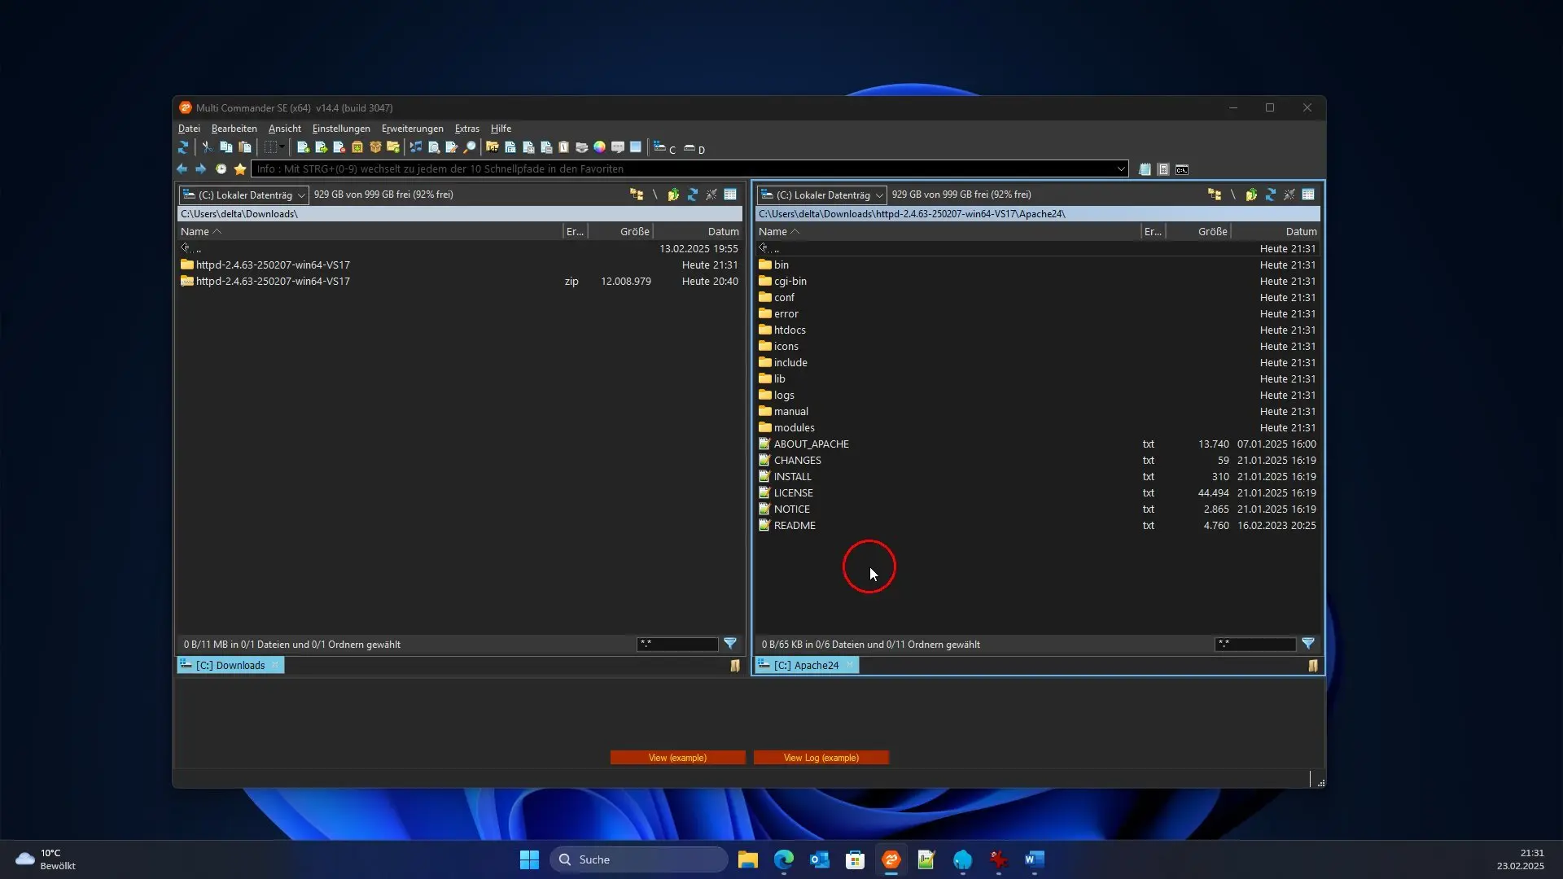This screenshot has height=879, width=1563.
Task: Sort the left panel by Datum column
Action: coord(698,231)
